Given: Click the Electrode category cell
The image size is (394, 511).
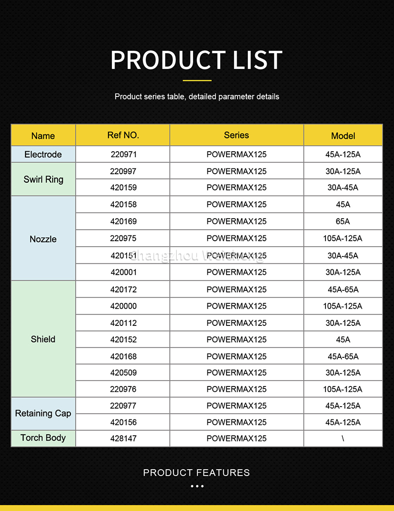Looking at the screenshot, I should point(43,155).
